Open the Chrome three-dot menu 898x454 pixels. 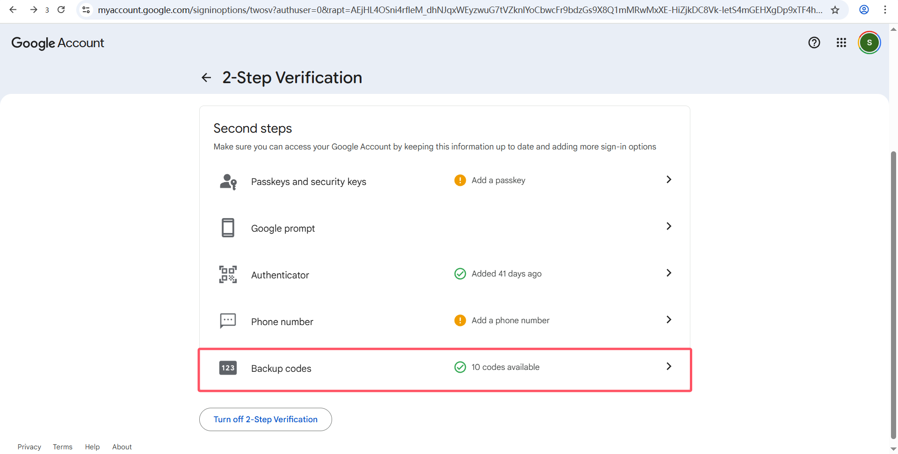tap(885, 10)
